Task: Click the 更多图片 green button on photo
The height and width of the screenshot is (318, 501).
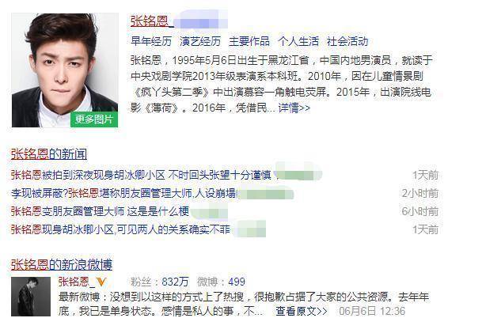Action: pos(94,119)
